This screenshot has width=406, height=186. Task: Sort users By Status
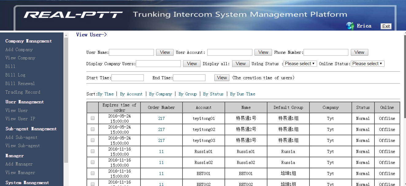[x=213, y=94]
